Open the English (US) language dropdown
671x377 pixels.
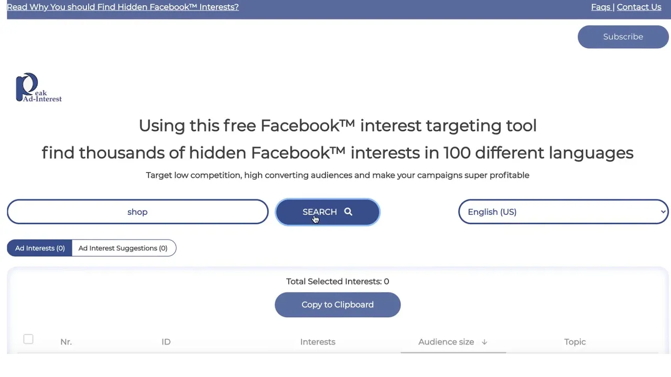563,212
